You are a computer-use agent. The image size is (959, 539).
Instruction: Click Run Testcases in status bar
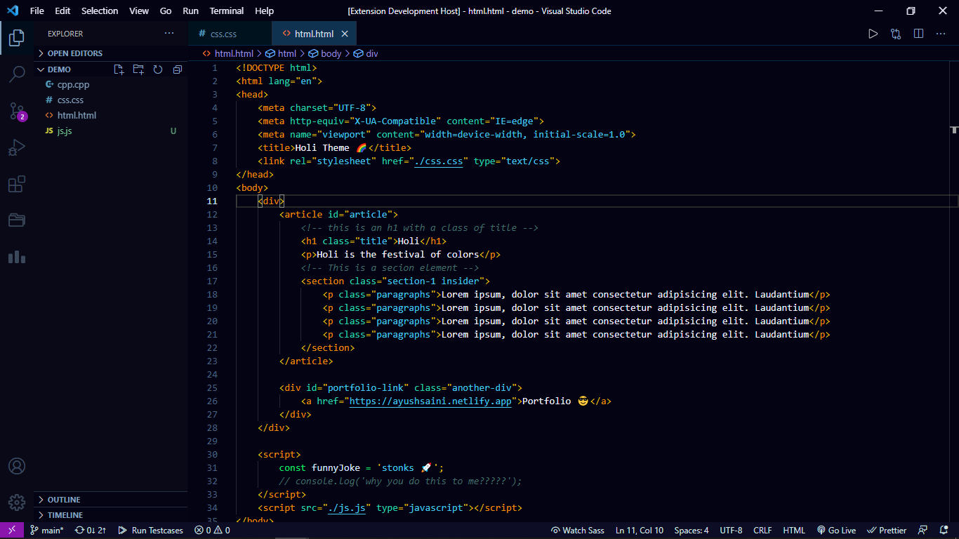(150, 531)
